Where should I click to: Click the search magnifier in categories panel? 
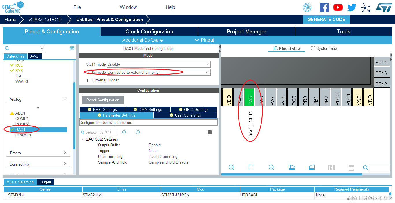coord(7,48)
